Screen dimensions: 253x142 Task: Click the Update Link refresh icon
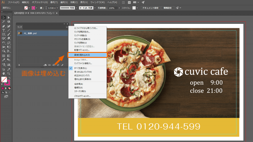[x=58, y=65]
